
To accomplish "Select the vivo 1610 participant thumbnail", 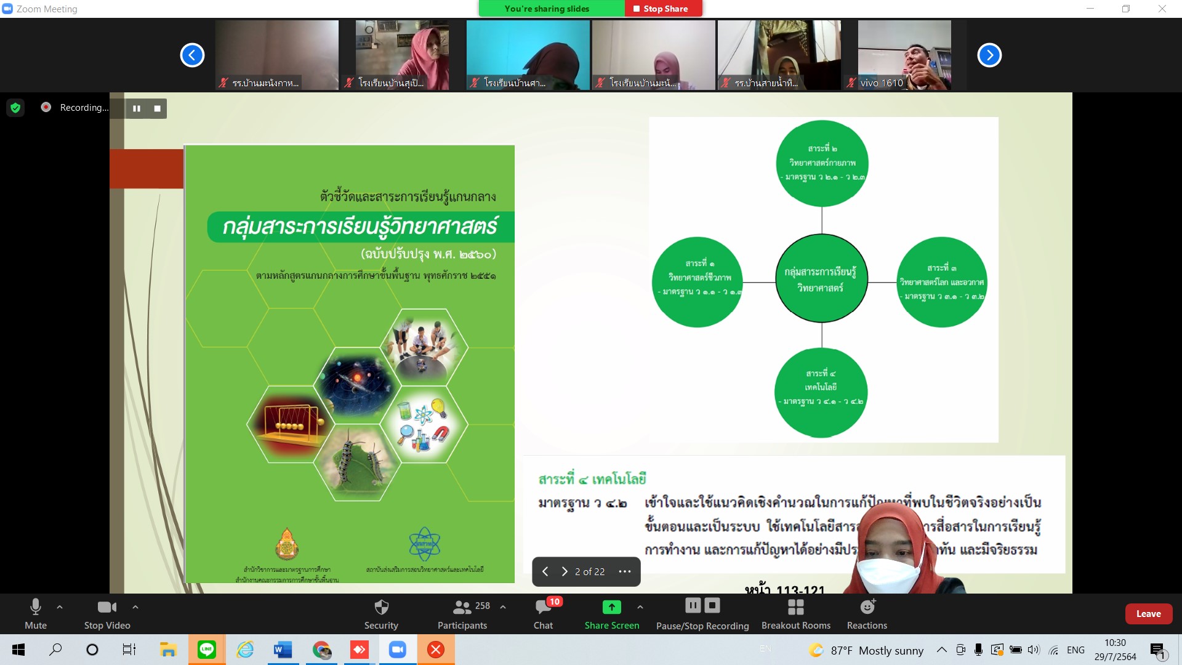I will click(x=904, y=55).
